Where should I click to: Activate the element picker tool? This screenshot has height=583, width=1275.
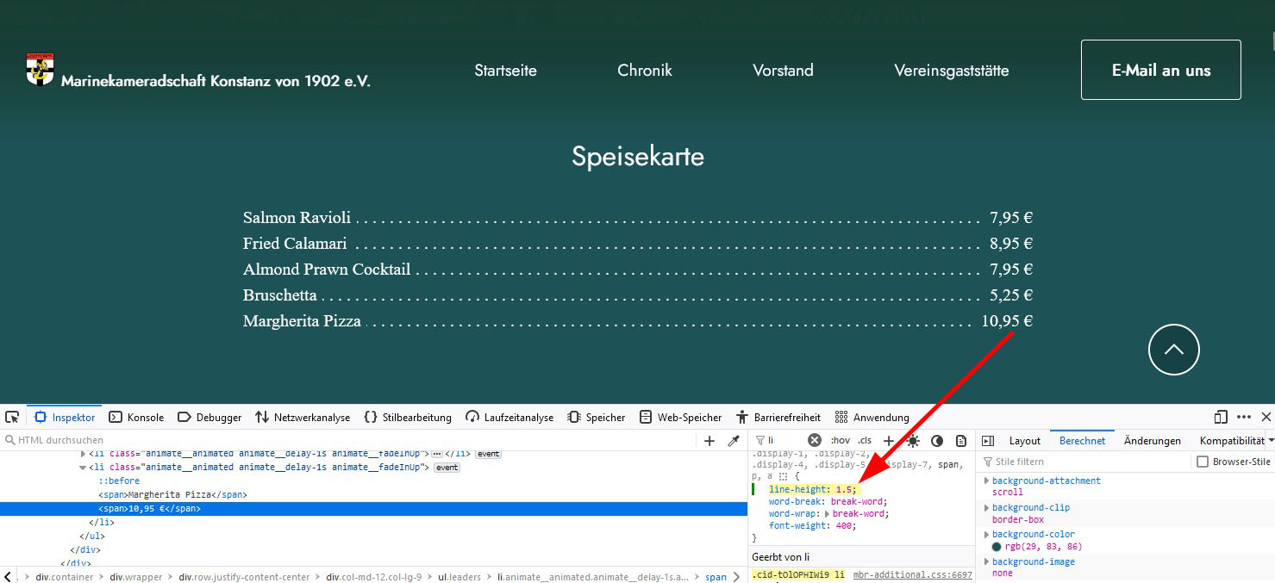tap(12, 418)
